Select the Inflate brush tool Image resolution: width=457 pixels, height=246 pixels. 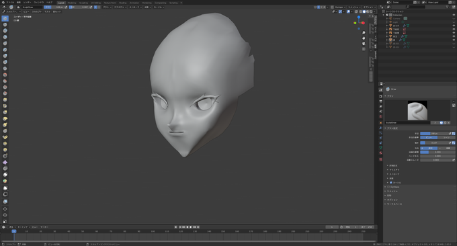(x=5, y=56)
